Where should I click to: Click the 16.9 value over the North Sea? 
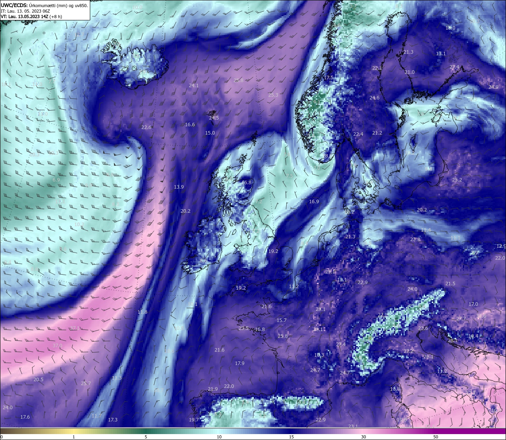click(314, 202)
